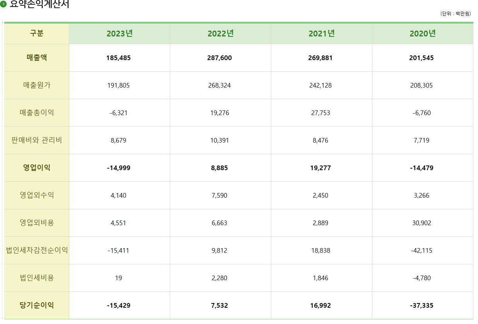The width and height of the screenshot is (478, 324).
Task: Click the 법인세차감전순이익 row label
Action: [37, 250]
